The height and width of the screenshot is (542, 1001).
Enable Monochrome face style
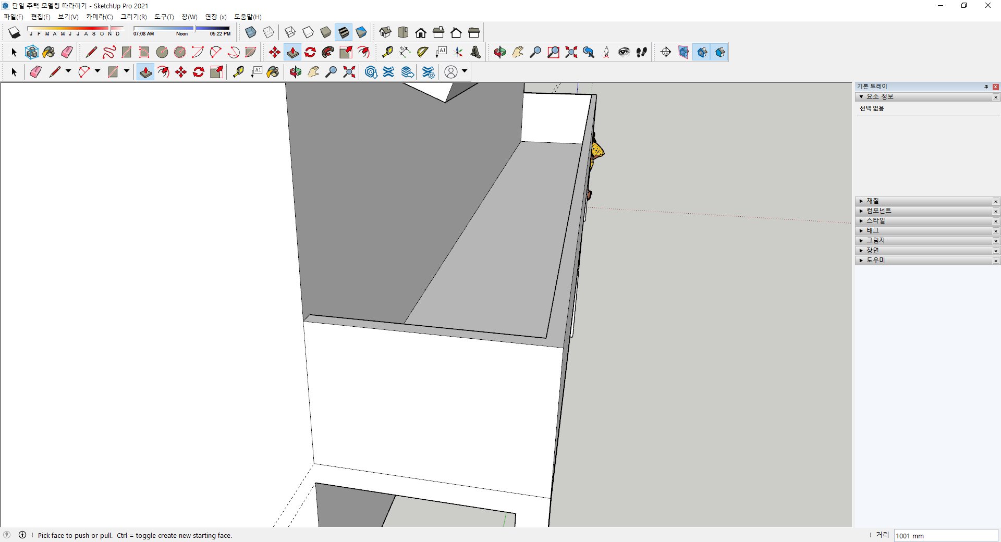pyautogui.click(x=361, y=33)
